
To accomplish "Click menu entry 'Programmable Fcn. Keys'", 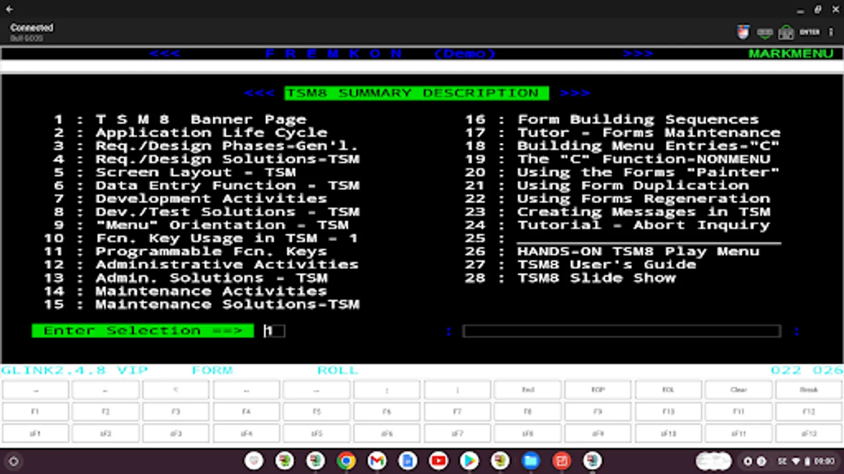I will pyautogui.click(x=211, y=252).
